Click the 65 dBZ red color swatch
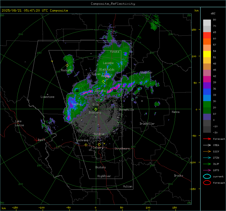This screenshot has height=211, width=226. coord(207,35)
